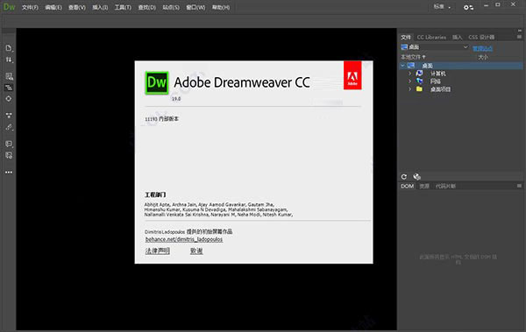Image resolution: width=526 pixels, height=332 pixels.
Task: Click the 计算机 computer icon in tree
Action: [419, 73]
